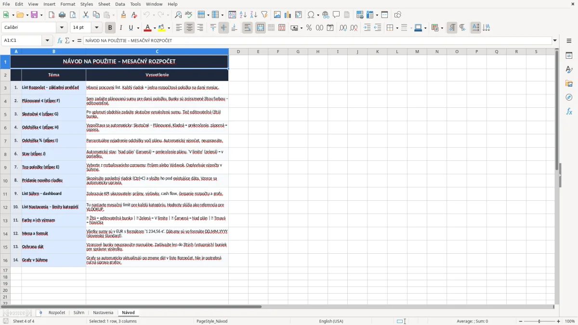This screenshot has width=578, height=325.
Task: Click the AutoFilter funnel icon
Action: pyautogui.click(x=264, y=15)
